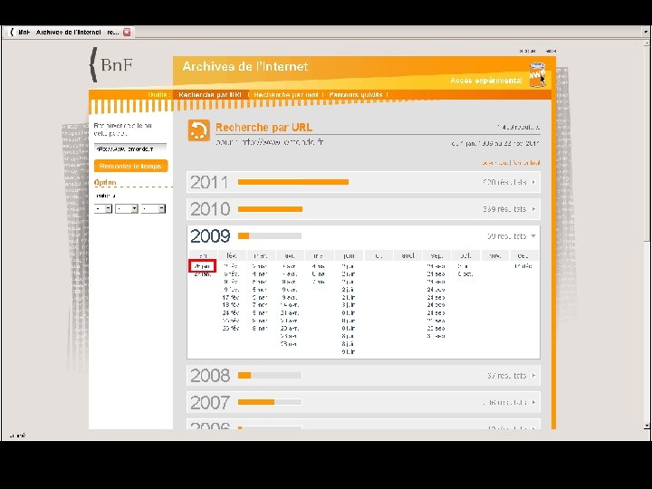This screenshot has height=489, width=652.
Task: Open the 24 fév archived date
Action: 231,312
